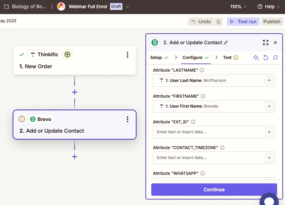Open the 110% zoom dropdown
This screenshot has width=285, height=205.
(x=238, y=7)
